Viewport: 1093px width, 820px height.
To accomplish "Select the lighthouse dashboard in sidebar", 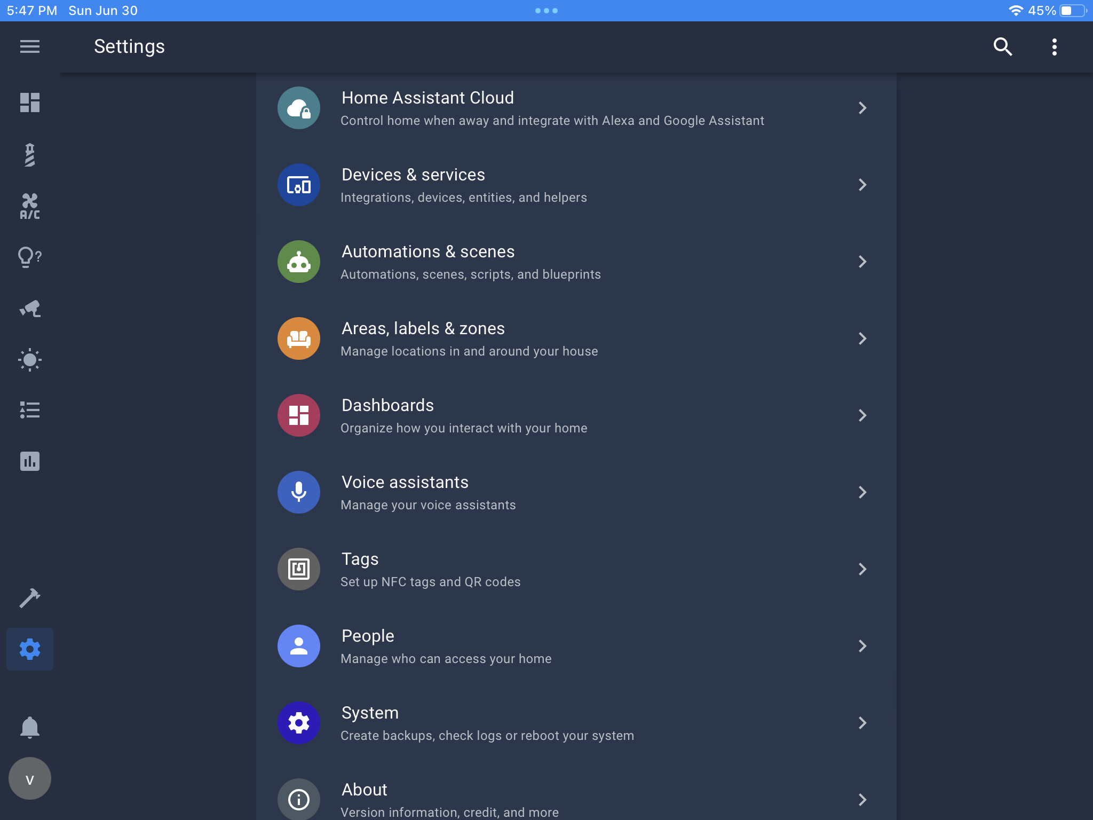I will click(30, 155).
